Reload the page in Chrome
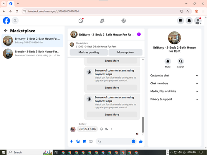 (17, 11)
